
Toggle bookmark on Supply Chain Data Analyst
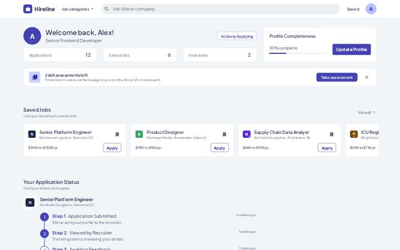[x=332, y=134]
